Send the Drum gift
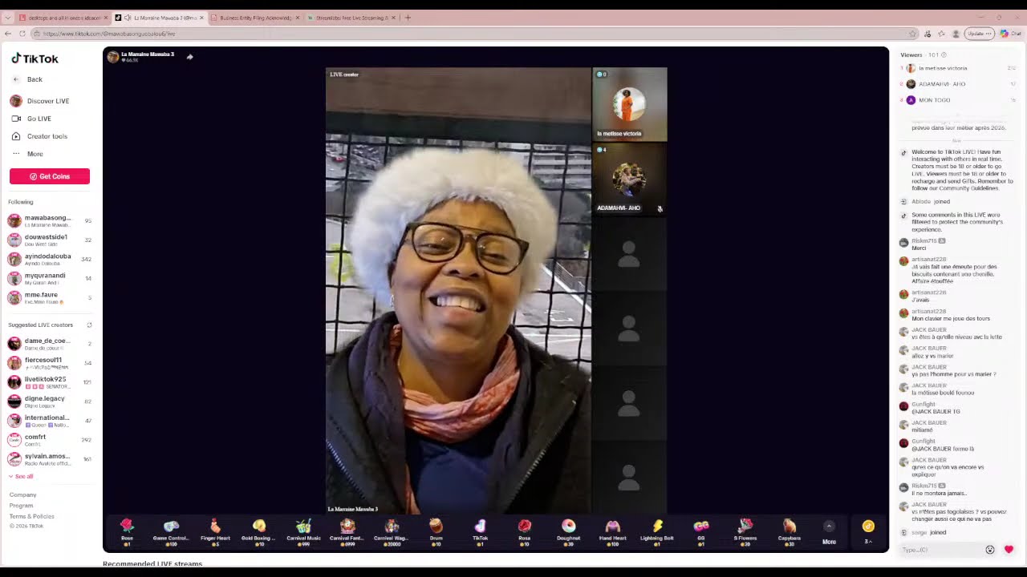This screenshot has width=1027, height=577. coord(436,531)
